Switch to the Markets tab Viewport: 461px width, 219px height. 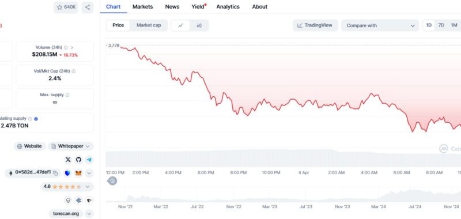[x=142, y=6]
